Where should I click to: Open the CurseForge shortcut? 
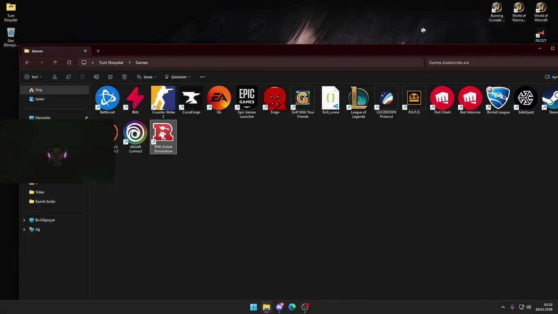[191, 101]
